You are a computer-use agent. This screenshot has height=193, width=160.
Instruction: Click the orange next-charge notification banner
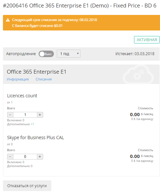click(81, 23)
